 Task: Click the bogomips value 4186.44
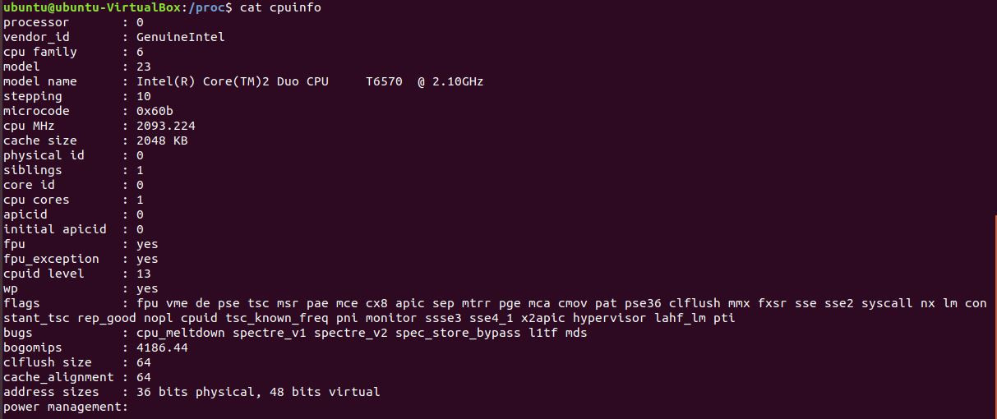162,348
